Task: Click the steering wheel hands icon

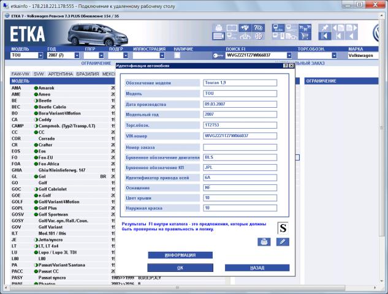Action: tap(245, 36)
